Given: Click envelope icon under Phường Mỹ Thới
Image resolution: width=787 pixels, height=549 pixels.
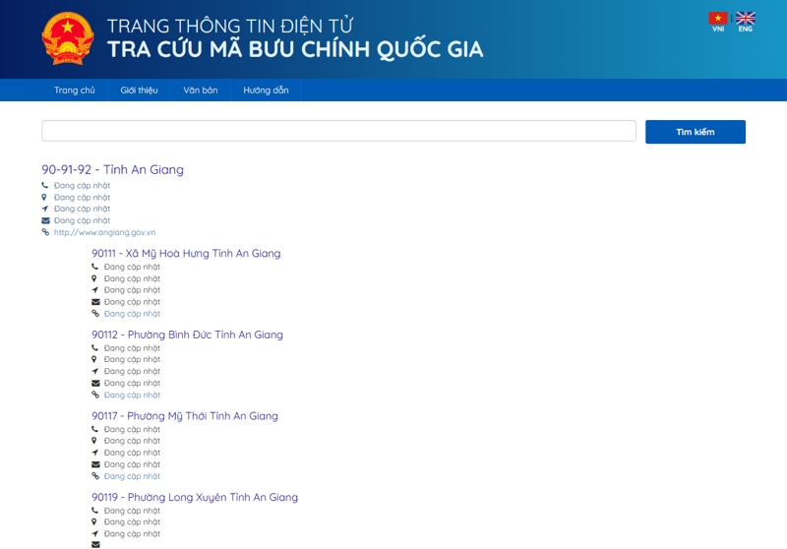Looking at the screenshot, I should (95, 464).
